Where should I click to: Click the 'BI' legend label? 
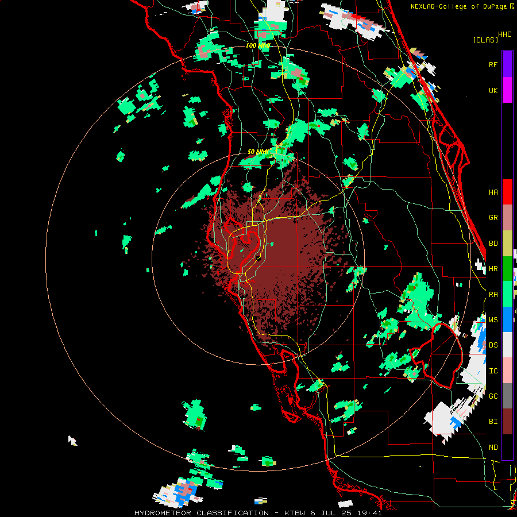click(x=493, y=422)
